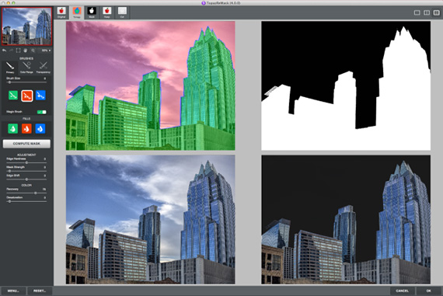443x296 pixels.
Task: Click the Recovery slider handle
Action: click(x=35, y=193)
